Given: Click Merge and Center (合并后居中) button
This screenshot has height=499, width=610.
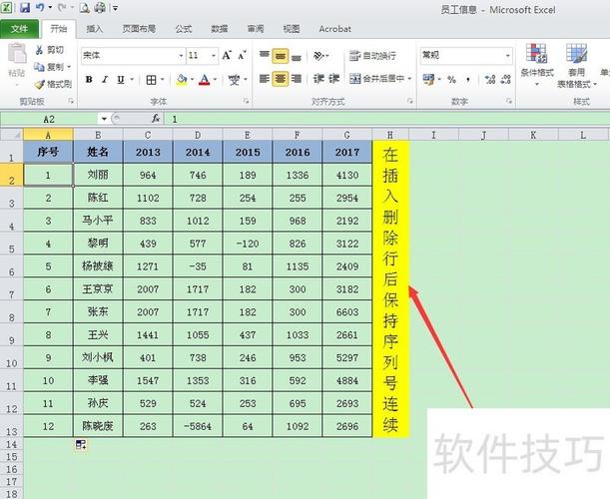Looking at the screenshot, I should pyautogui.click(x=376, y=79).
